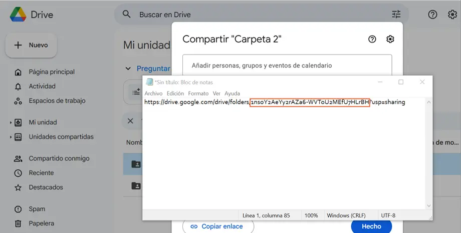461x233 pixels.
Task: Click 'UTF-8' in Notepad status bar
Action: 388,215
